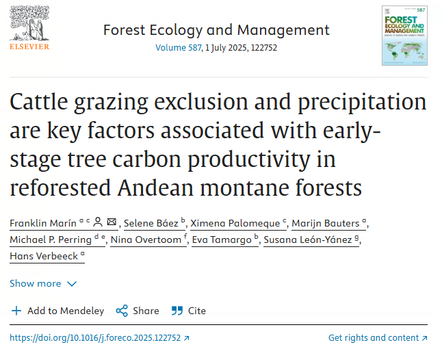Click the Share network icon
The height and width of the screenshot is (349, 442).
point(122,311)
